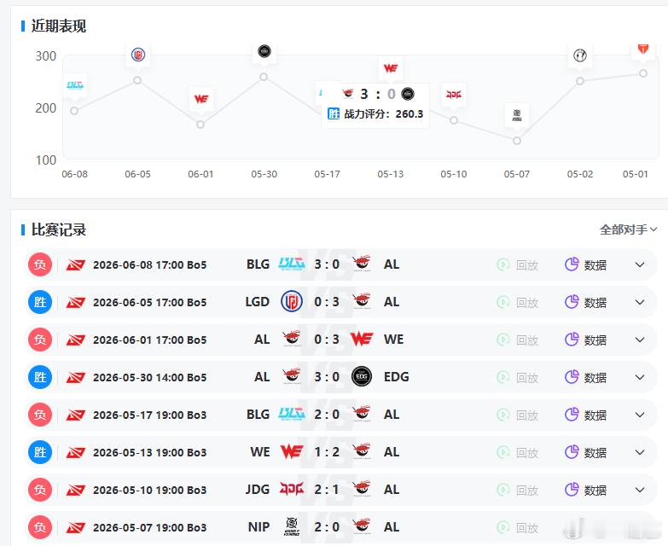Expand the 2026-06-08 BLG vs AL match row
This screenshot has width=668, height=546.
[640, 264]
